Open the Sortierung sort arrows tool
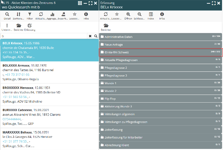 click(x=18, y=15)
